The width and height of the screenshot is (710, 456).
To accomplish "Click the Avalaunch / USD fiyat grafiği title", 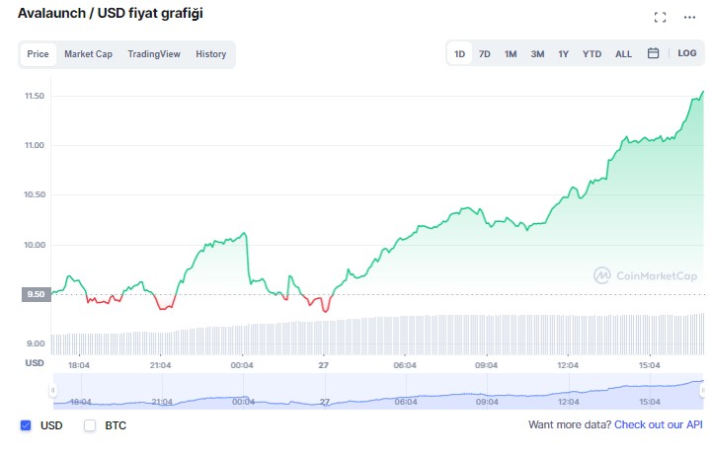I will pos(111,14).
